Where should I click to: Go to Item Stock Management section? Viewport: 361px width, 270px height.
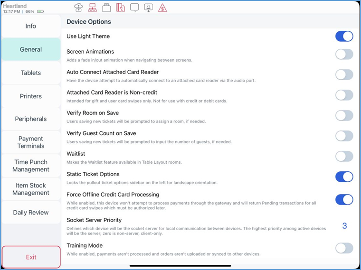[31, 189]
